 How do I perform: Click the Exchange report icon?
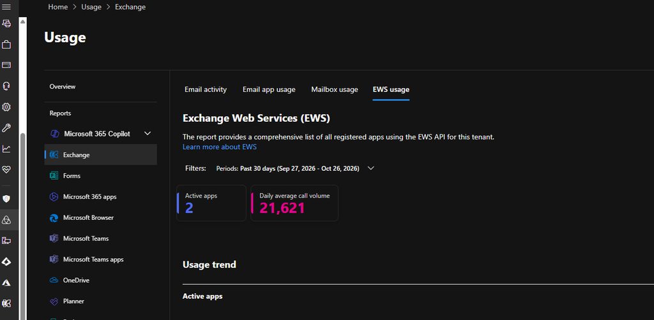coord(54,155)
